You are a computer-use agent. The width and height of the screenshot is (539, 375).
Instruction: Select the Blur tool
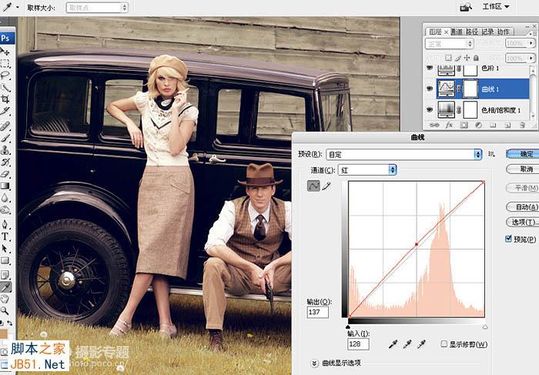pyautogui.click(x=5, y=198)
